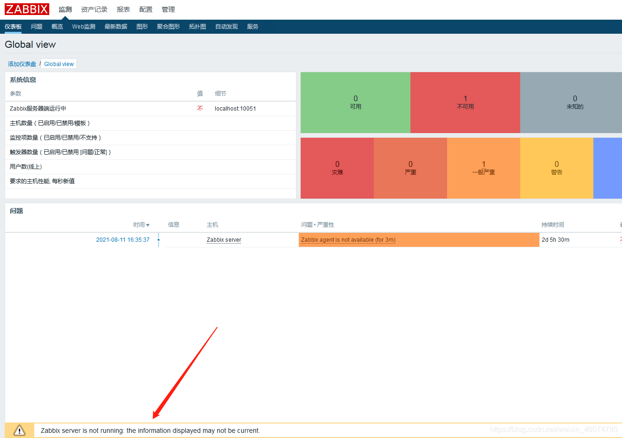Click the 主机数量 parameter row
This screenshot has height=438, width=622.
[151, 123]
